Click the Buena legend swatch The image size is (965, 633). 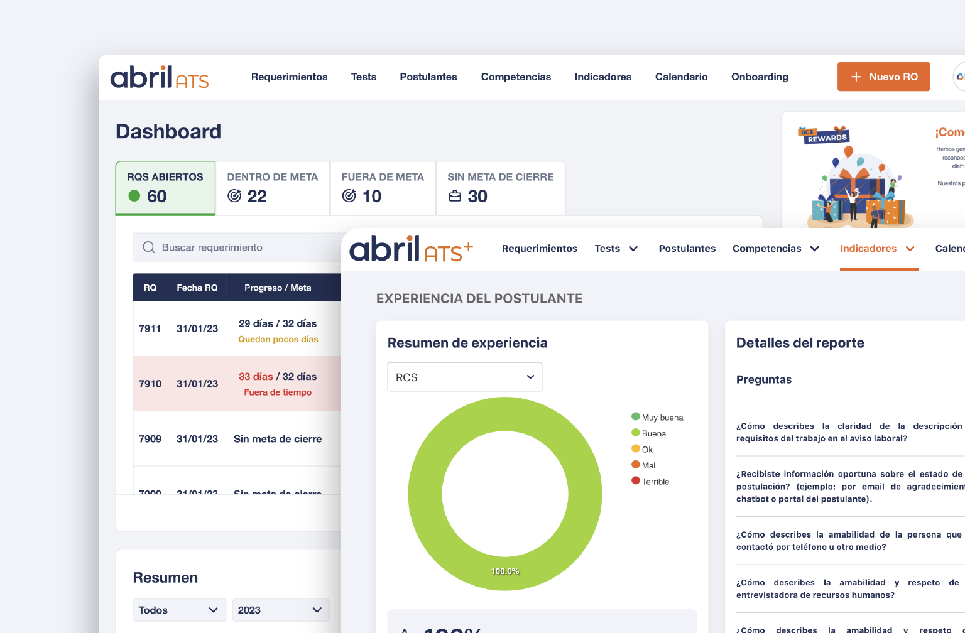pyautogui.click(x=636, y=433)
